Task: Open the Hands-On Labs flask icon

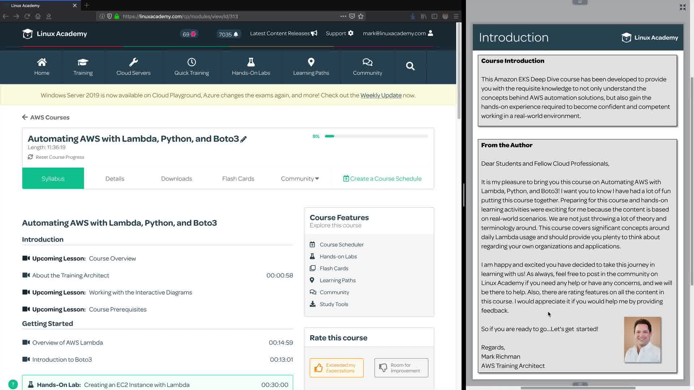Action: (x=251, y=62)
